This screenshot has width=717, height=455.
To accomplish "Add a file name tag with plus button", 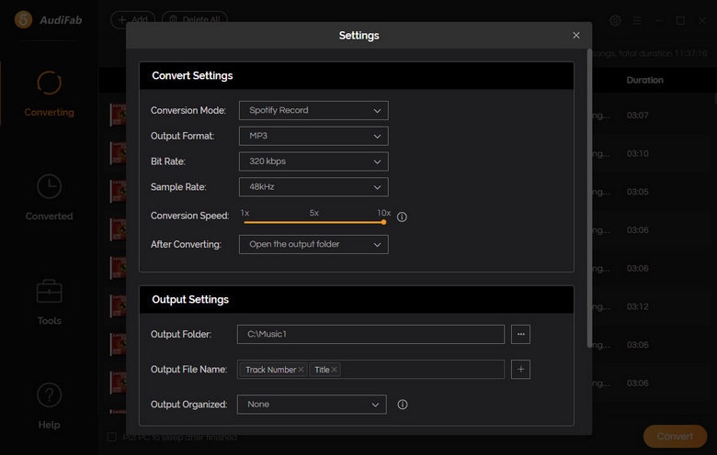I will 520,369.
